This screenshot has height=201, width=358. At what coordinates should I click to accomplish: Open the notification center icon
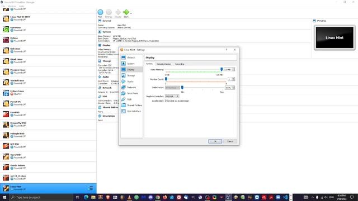(x=352, y=197)
